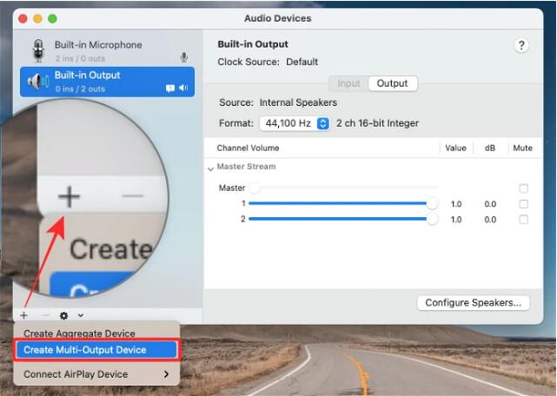Click the Built-in Microphone icon
Screen dimensions: 557x396
(x=37, y=50)
